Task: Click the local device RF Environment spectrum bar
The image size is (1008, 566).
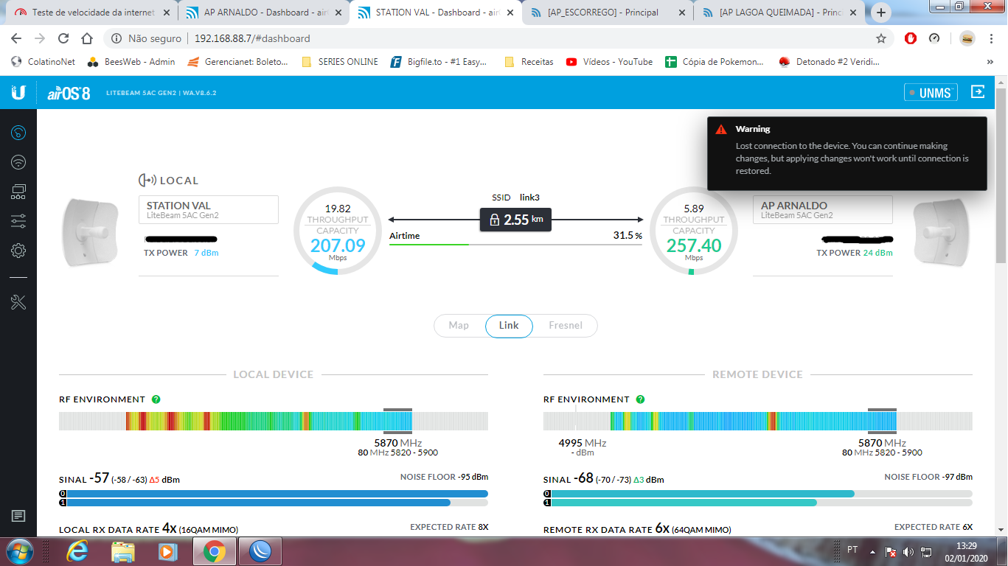Action: click(x=274, y=422)
